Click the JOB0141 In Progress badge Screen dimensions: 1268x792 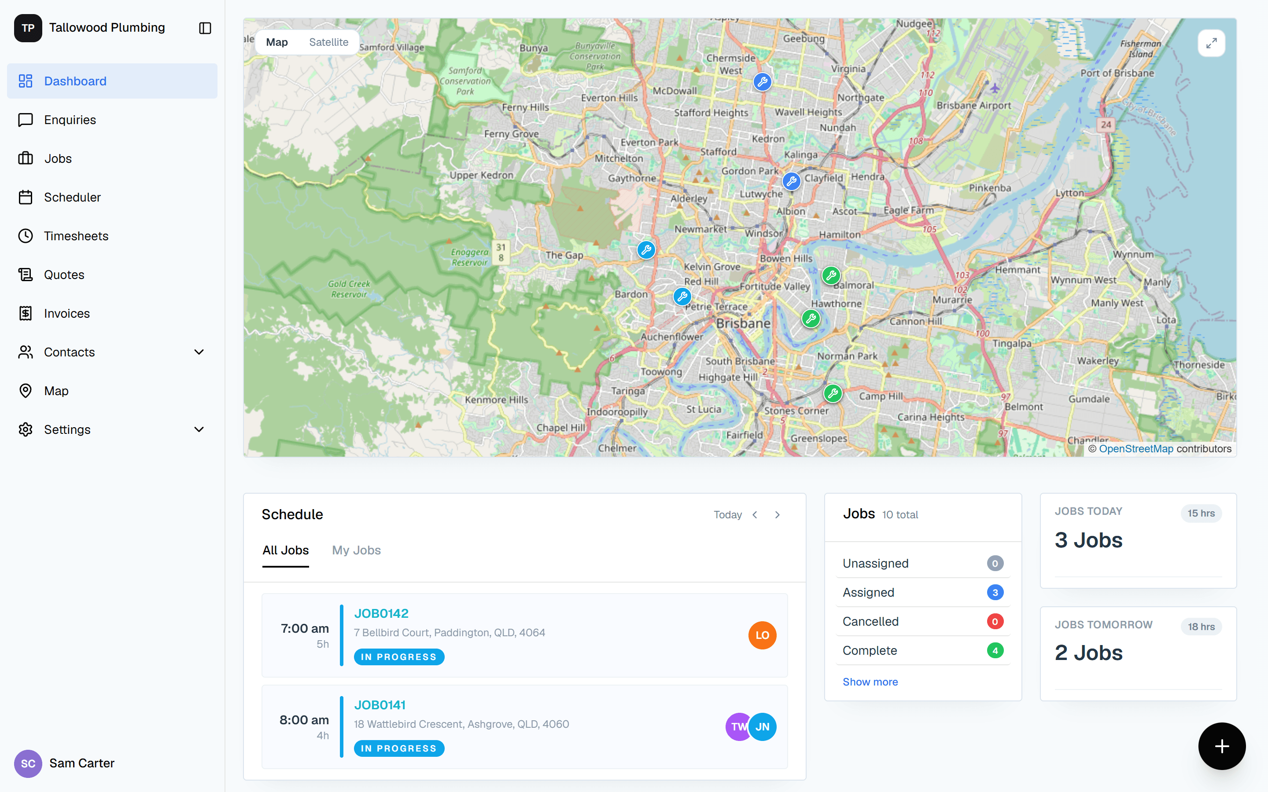click(x=399, y=748)
